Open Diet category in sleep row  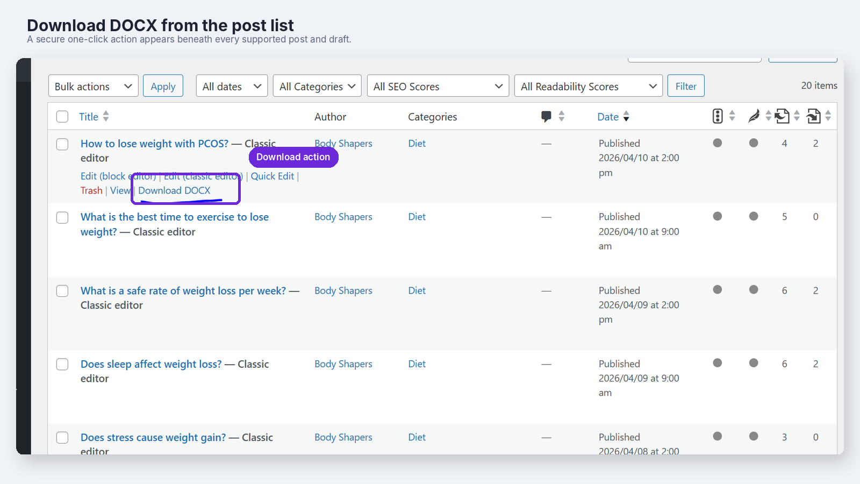pos(417,364)
